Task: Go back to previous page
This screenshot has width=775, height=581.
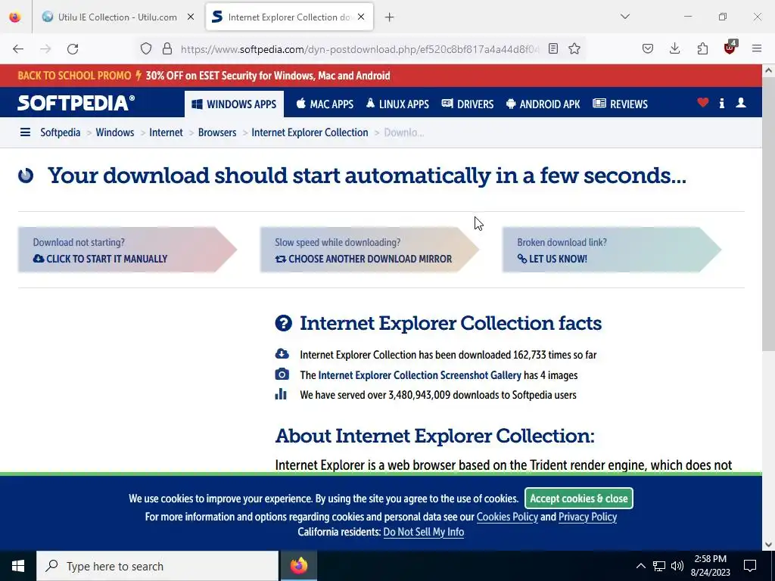Action: coord(18,49)
